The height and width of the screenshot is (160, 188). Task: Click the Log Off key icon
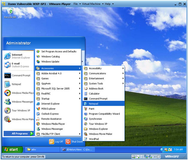[52, 142]
